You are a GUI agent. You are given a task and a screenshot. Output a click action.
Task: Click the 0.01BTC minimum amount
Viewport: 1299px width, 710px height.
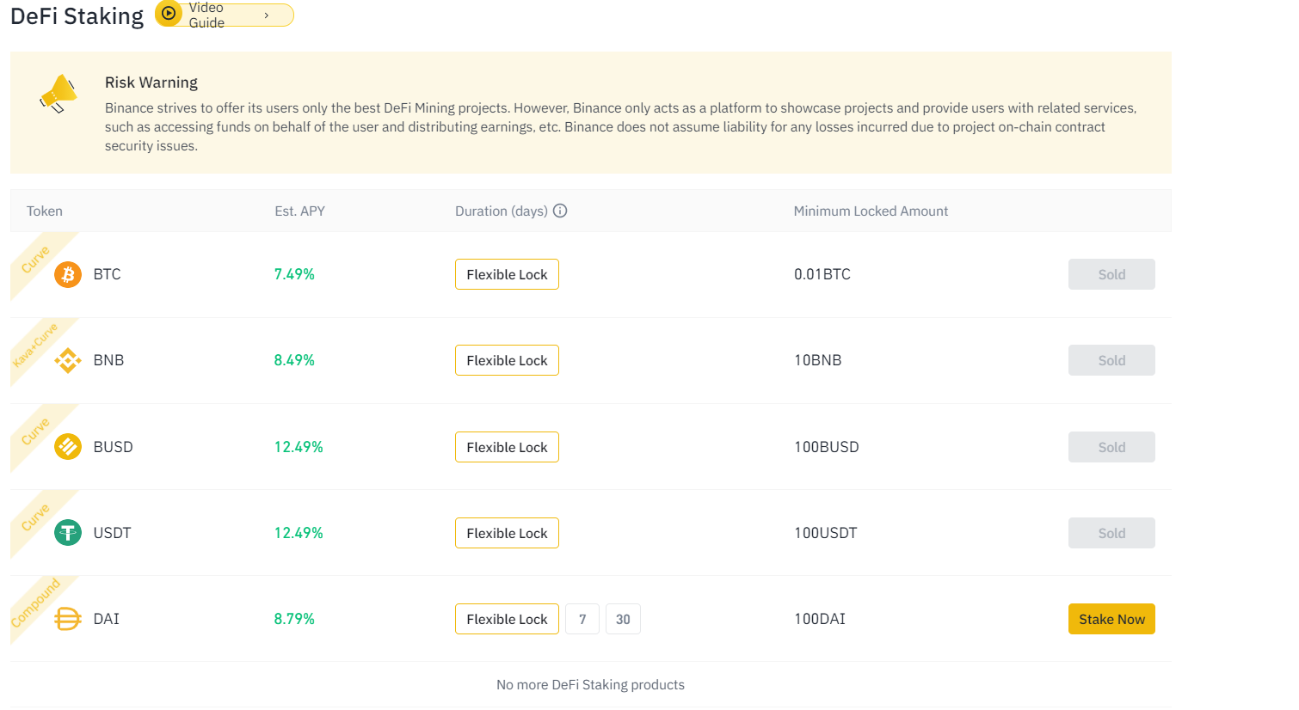click(x=822, y=274)
